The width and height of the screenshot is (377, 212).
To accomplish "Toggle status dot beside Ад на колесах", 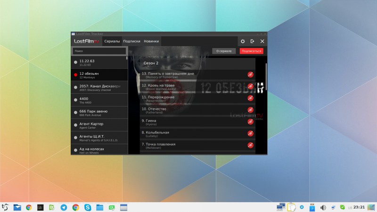I will (75, 150).
